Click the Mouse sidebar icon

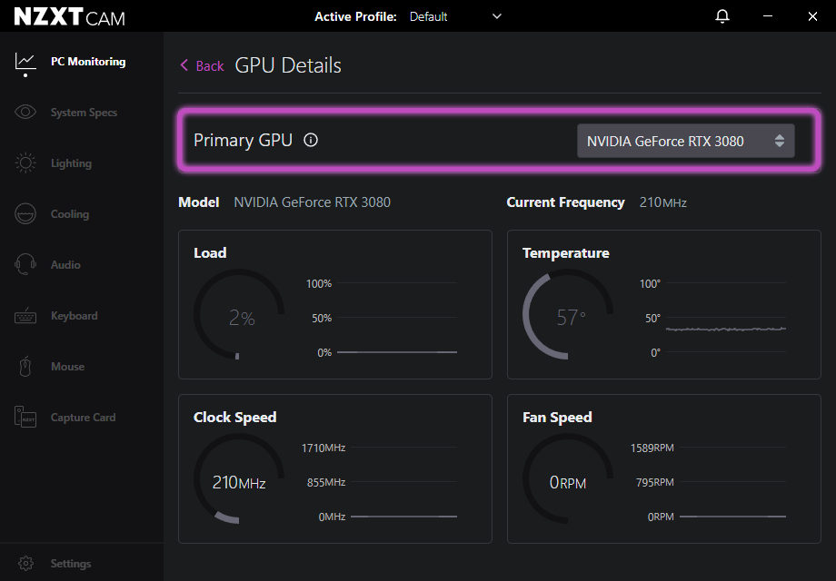[25, 367]
